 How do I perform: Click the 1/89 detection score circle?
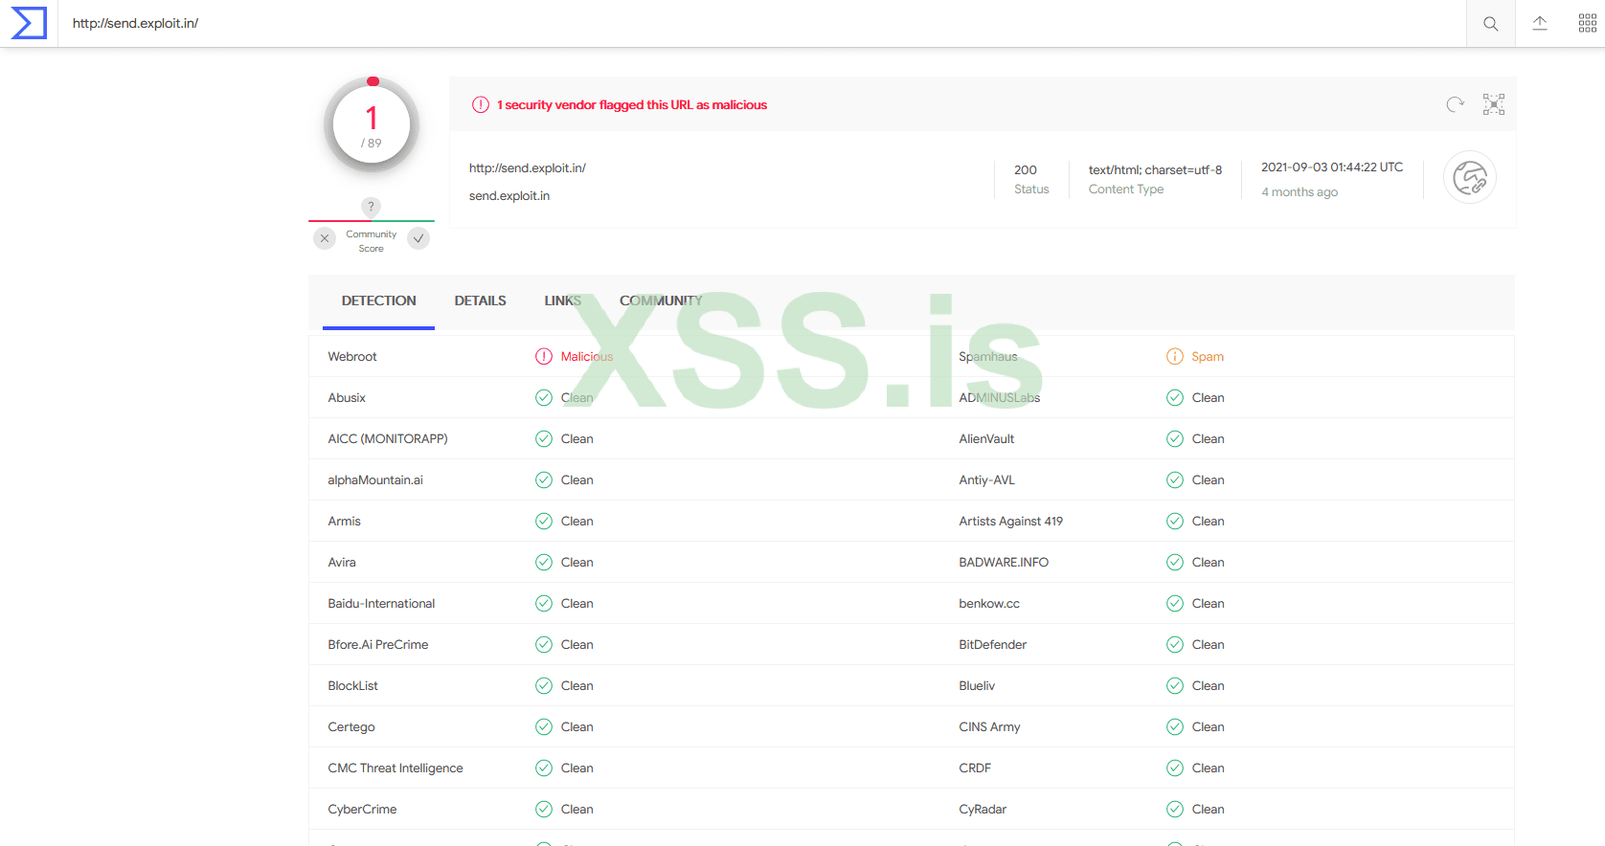[x=372, y=125]
